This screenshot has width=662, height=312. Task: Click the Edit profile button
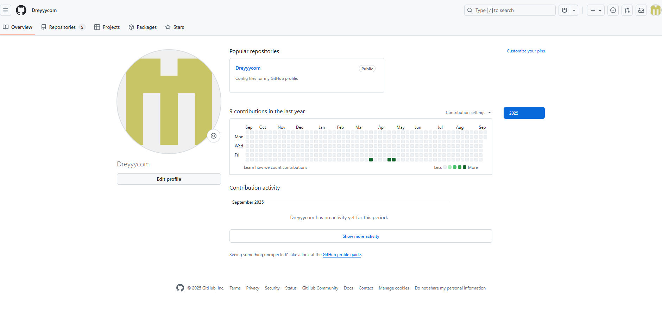click(x=169, y=179)
